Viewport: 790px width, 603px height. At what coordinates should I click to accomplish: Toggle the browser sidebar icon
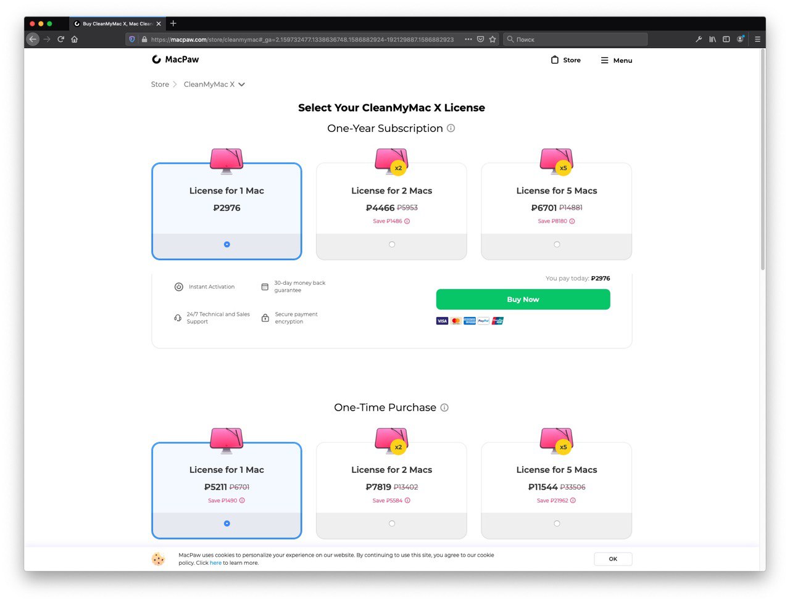[x=726, y=39]
